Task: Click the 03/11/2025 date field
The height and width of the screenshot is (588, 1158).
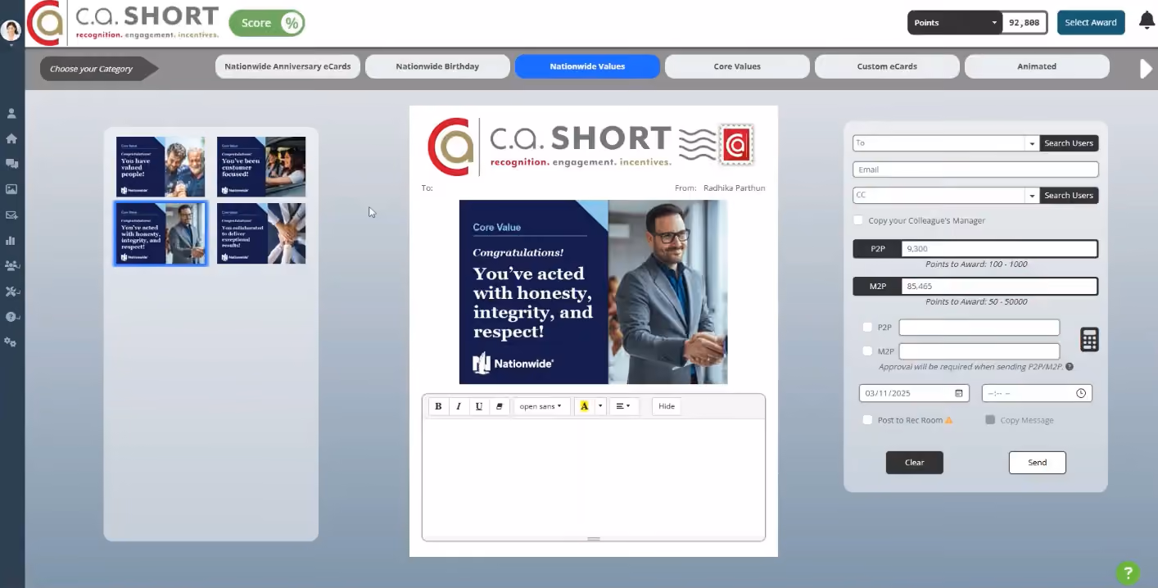Action: [914, 393]
